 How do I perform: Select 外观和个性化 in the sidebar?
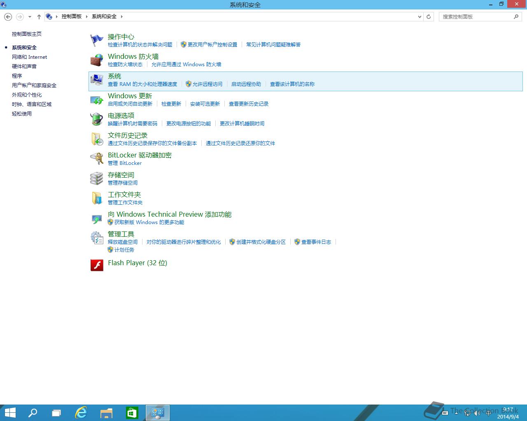point(27,95)
